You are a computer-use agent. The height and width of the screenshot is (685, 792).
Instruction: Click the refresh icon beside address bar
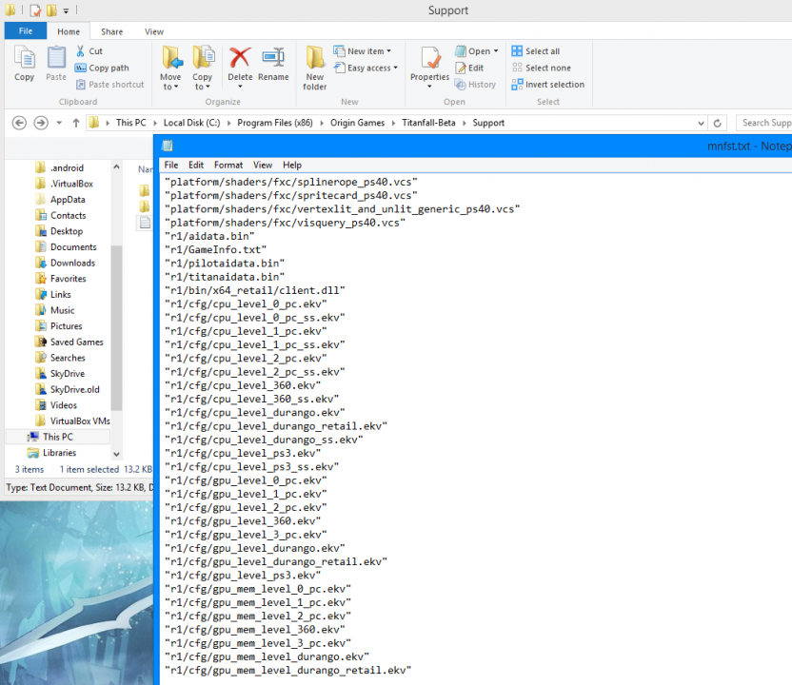(x=719, y=123)
